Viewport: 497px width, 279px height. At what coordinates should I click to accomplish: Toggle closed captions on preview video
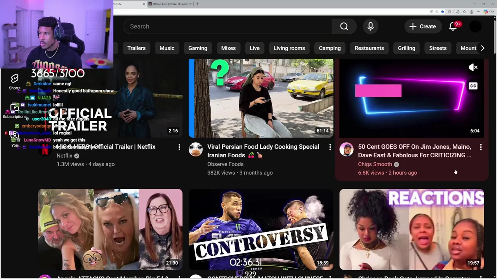[473, 86]
